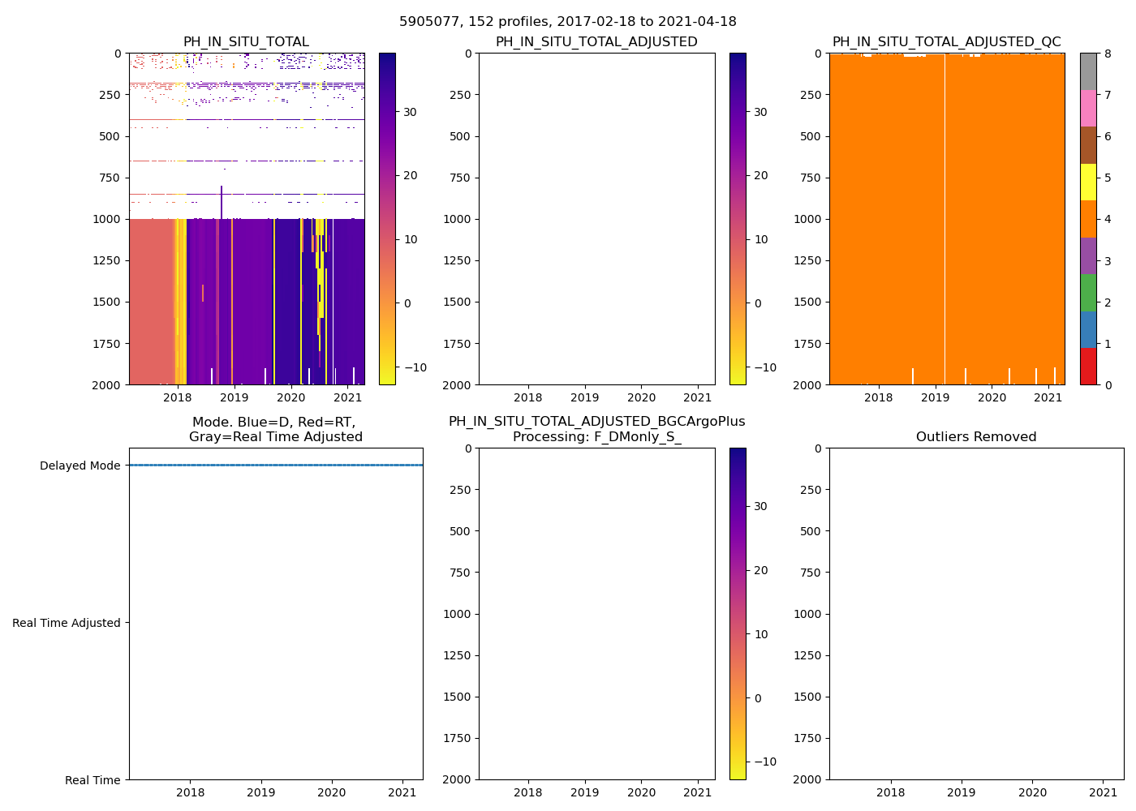Click the colorbar beside the PH_IN_SITU_TOTAL plot

point(387,219)
